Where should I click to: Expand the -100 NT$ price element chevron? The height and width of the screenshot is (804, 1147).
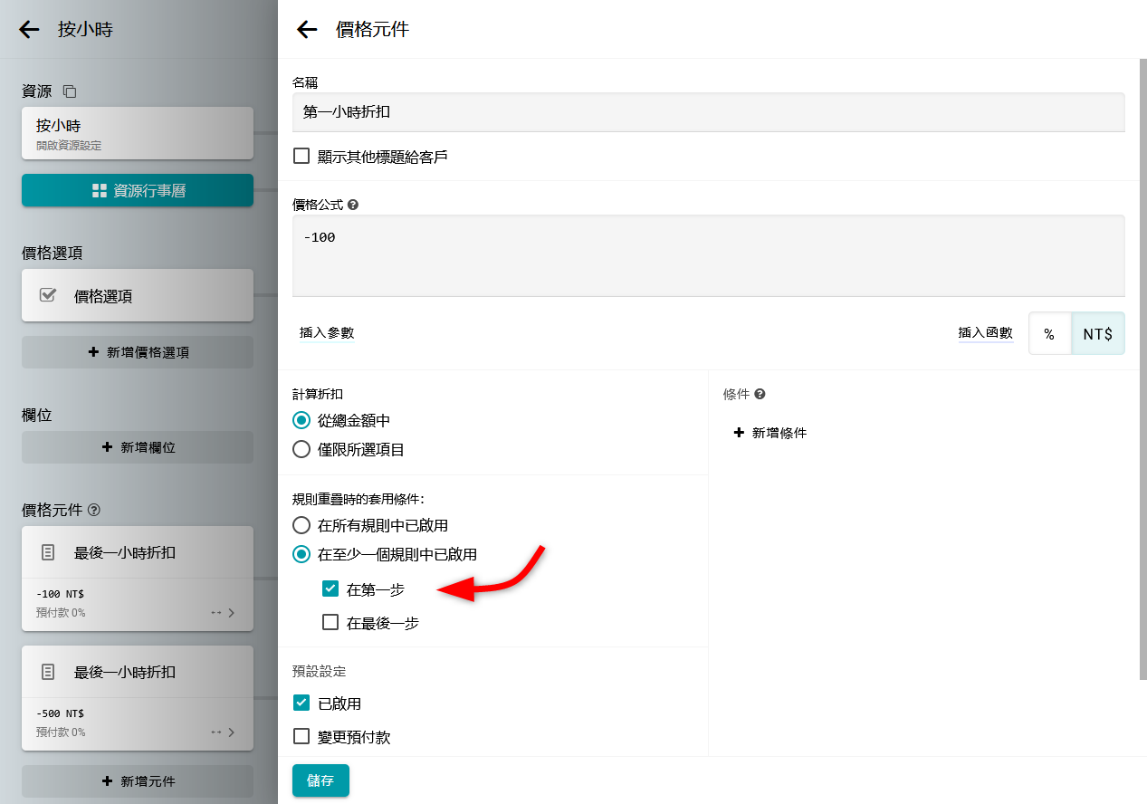(x=231, y=613)
